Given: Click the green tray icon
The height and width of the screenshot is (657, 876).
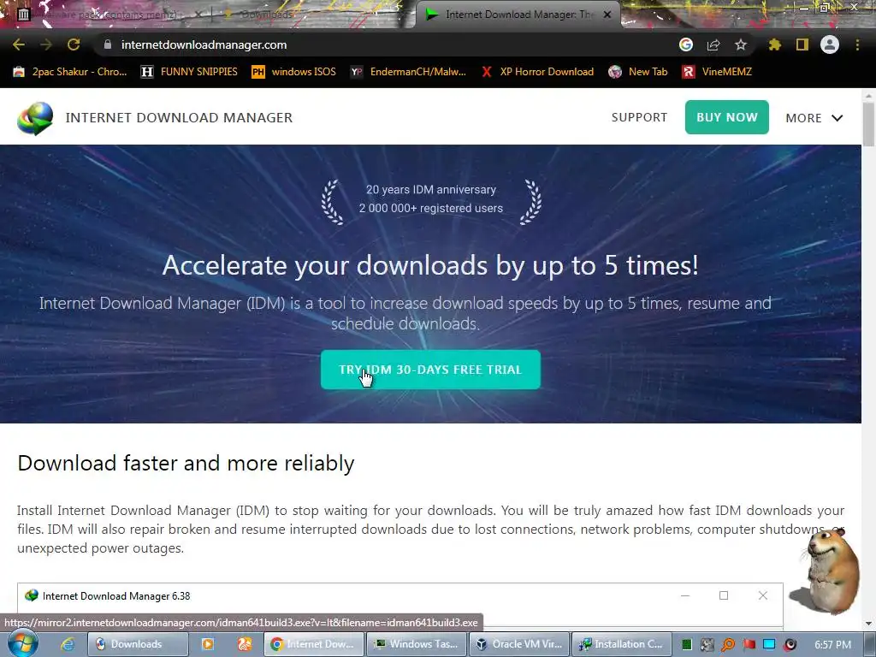Looking at the screenshot, I should tap(687, 644).
